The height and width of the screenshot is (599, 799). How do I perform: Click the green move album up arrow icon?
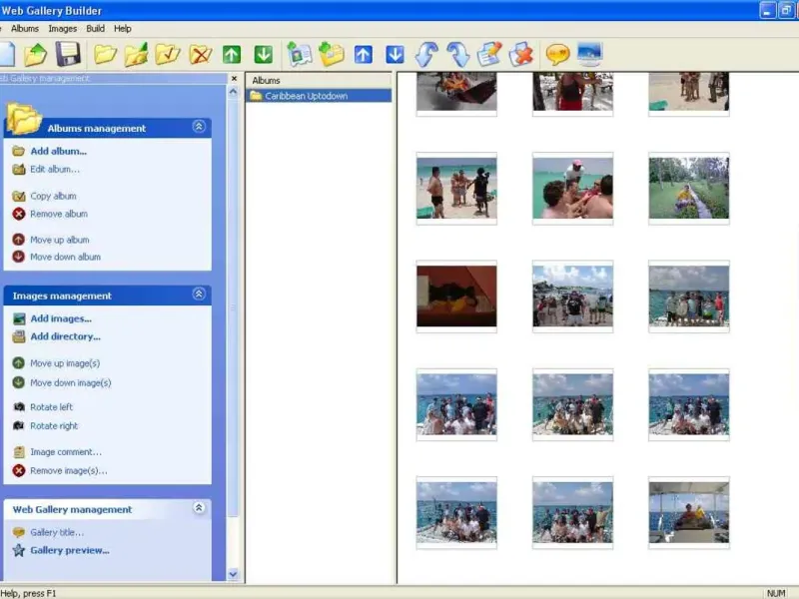tap(232, 54)
